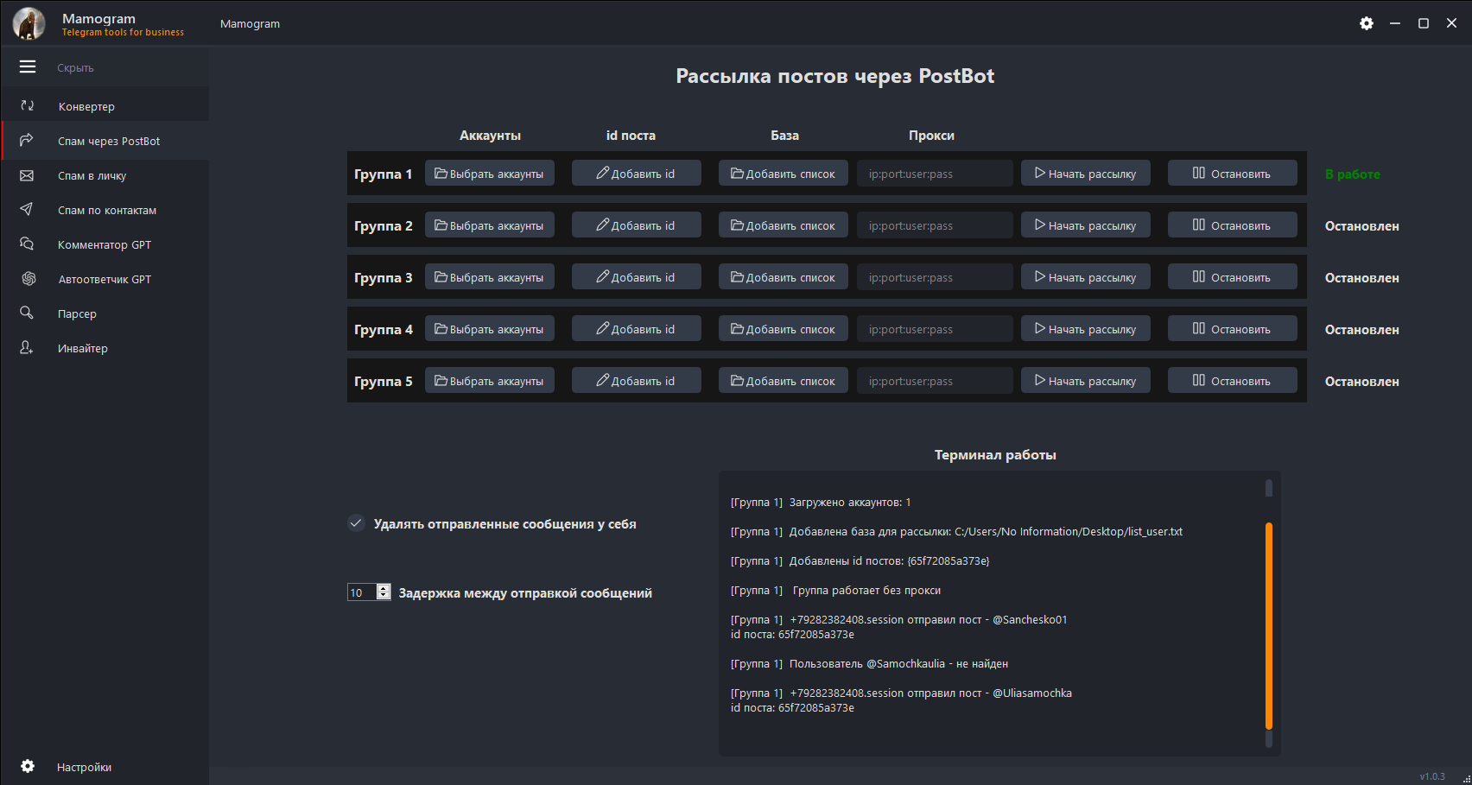Click the delay value spinner arrows
Image resolution: width=1472 pixels, height=785 pixels.
[x=384, y=592]
